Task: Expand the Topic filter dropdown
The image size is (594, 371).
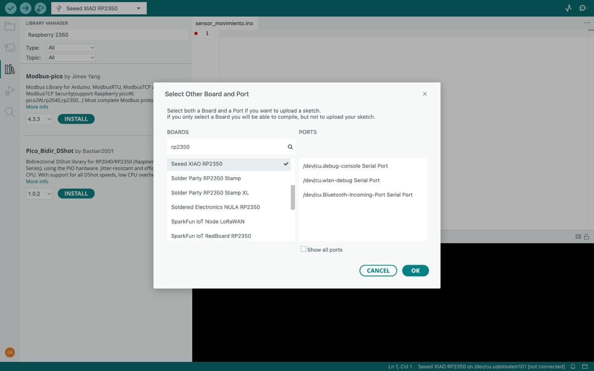Action: point(71,58)
